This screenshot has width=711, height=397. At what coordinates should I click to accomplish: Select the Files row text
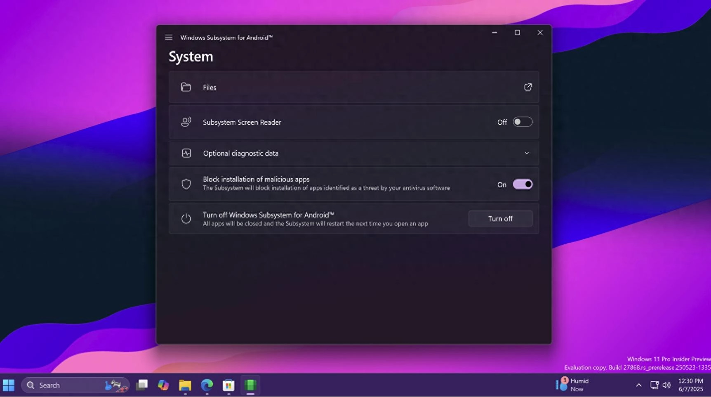[210, 87]
